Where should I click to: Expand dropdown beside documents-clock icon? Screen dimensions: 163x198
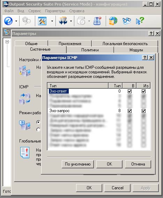click(x=89, y=21)
